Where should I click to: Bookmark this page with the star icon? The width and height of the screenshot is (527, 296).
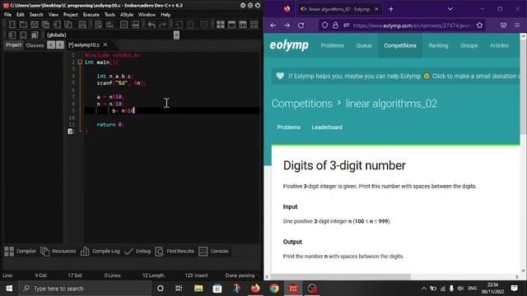[x=479, y=25]
